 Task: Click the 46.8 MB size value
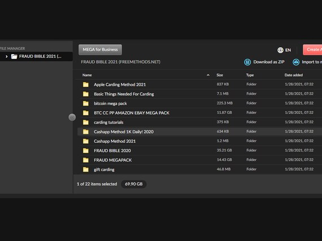[224, 169]
